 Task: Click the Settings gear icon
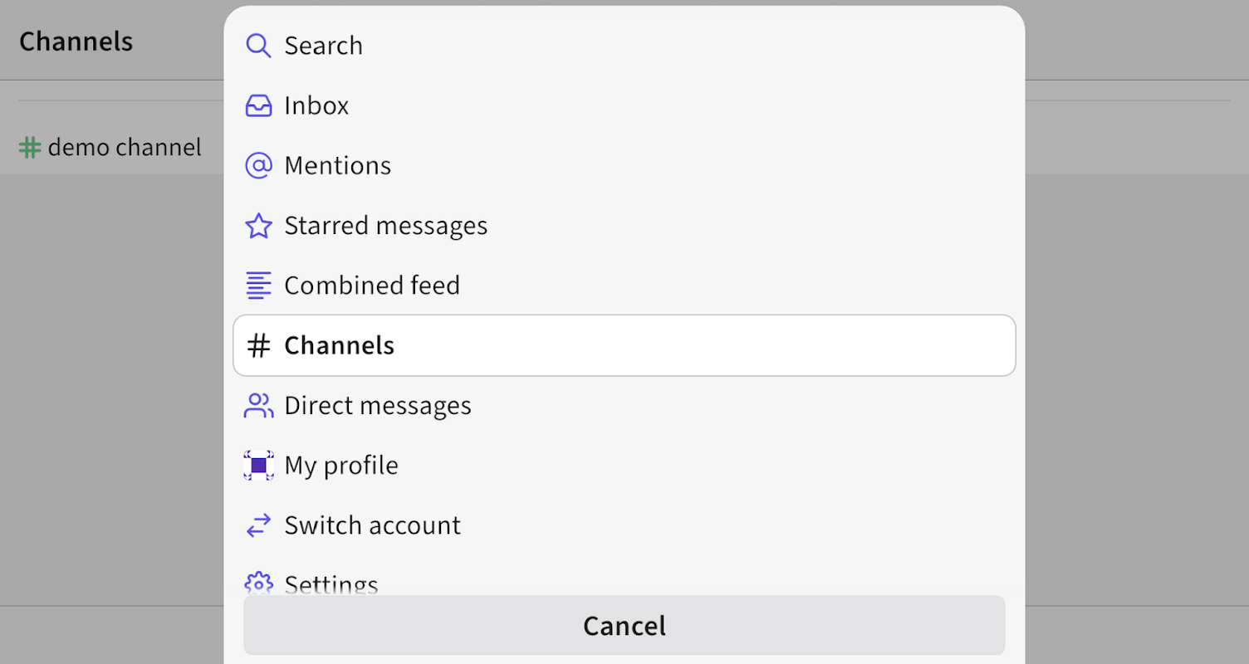click(x=258, y=583)
